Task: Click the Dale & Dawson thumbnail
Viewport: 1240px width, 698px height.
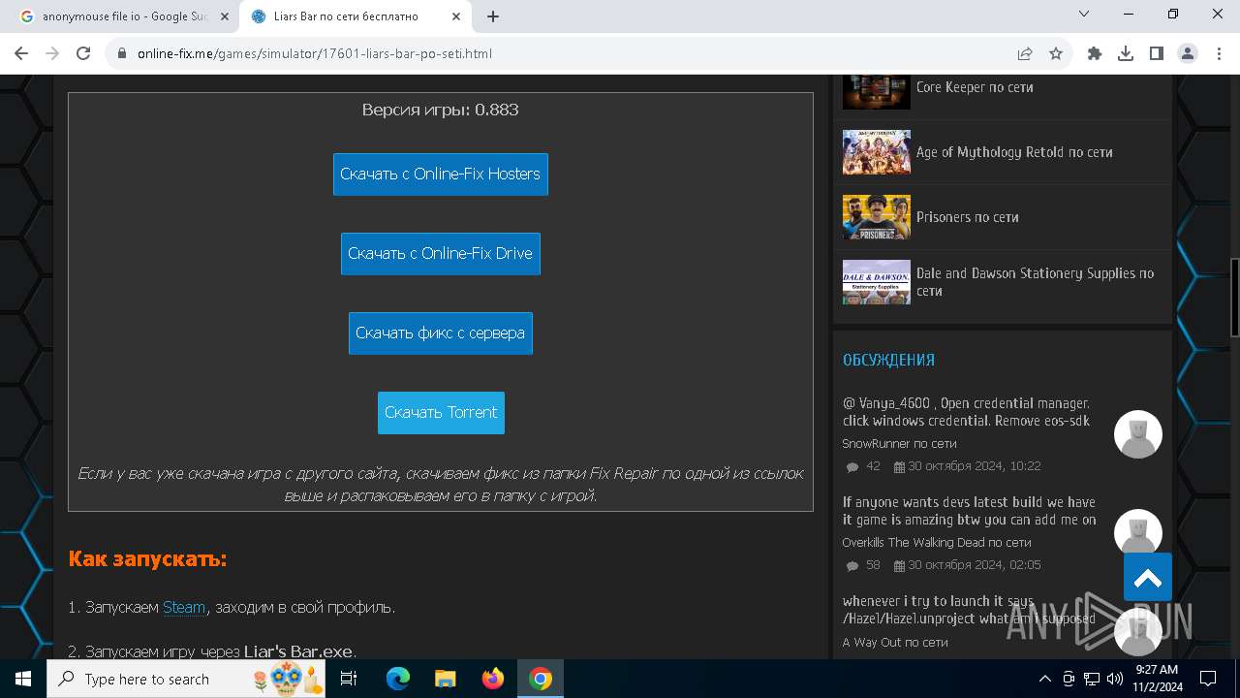Action: click(877, 282)
